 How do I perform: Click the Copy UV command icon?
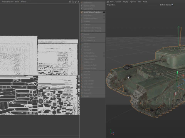[x=82, y=72]
